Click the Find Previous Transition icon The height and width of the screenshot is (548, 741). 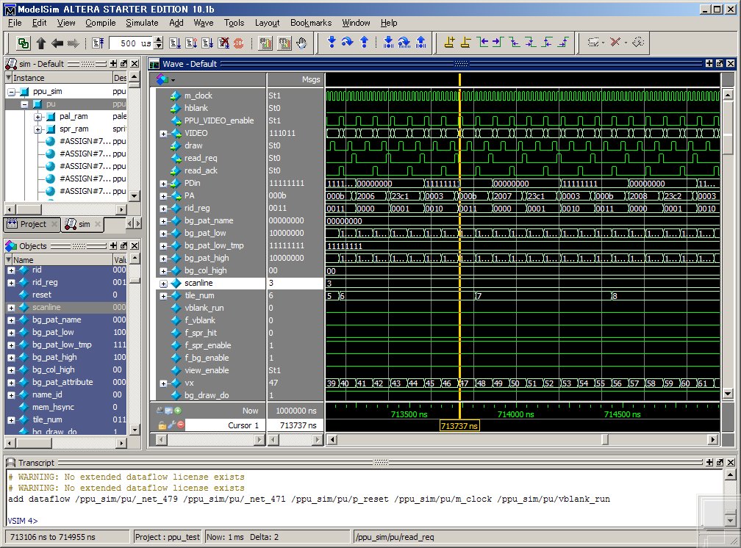482,42
